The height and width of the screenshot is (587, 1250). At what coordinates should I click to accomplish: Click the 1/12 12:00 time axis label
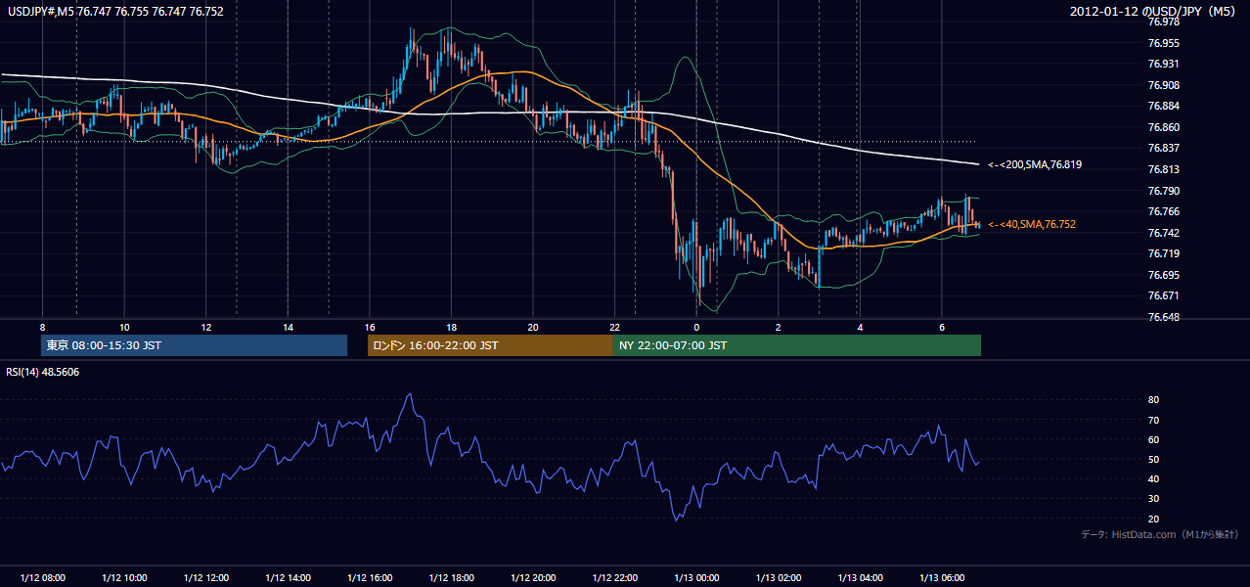coord(205,577)
